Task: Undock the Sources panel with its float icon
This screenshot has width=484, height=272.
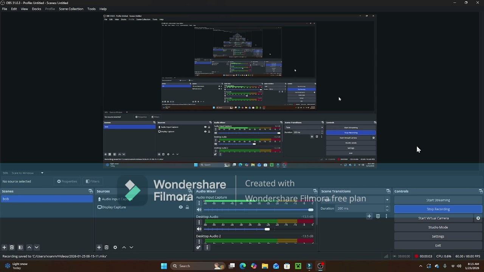Action: coord(190,191)
